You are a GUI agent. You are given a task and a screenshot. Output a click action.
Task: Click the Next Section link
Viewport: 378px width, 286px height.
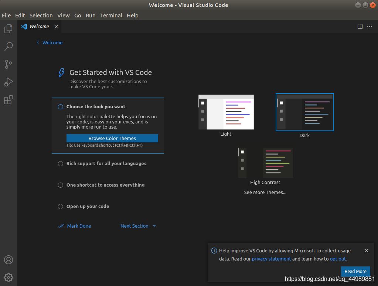[134, 226]
